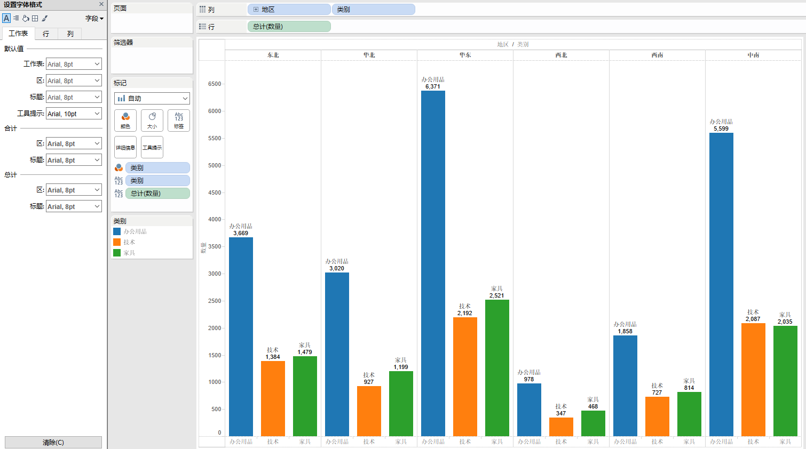Select the 类别 color pill in marks

(157, 167)
